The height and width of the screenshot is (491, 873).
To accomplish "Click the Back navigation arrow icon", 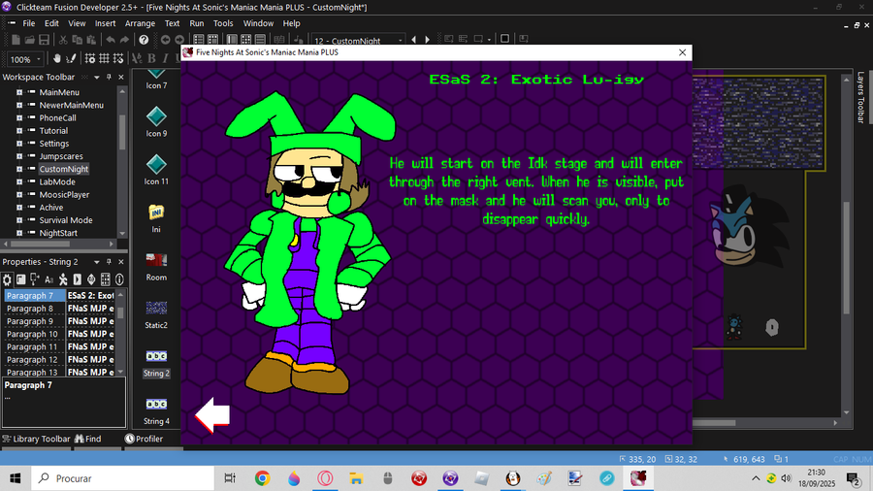I will pyautogui.click(x=165, y=40).
